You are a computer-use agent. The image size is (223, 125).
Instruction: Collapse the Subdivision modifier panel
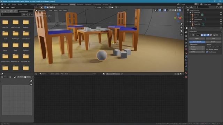190,35
